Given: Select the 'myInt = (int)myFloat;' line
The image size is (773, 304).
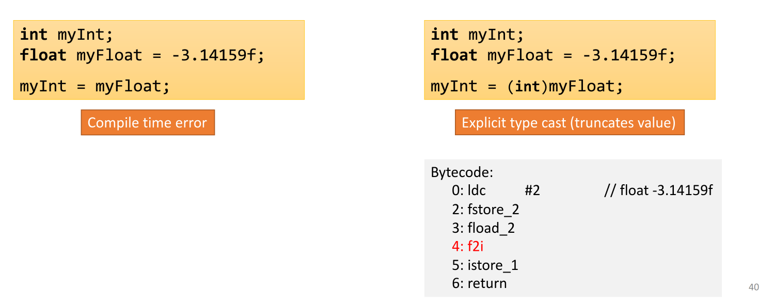Looking at the screenshot, I should [527, 86].
